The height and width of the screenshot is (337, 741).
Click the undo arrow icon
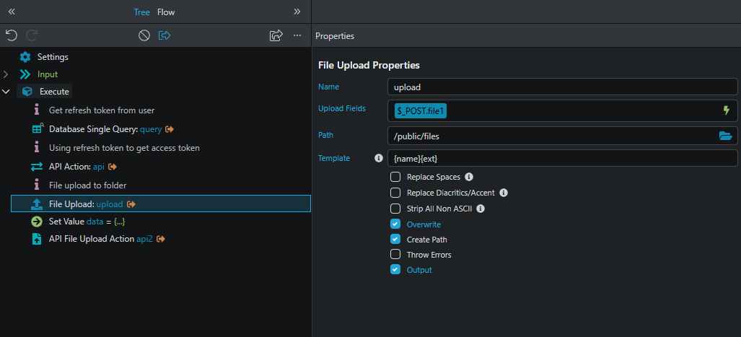point(11,35)
